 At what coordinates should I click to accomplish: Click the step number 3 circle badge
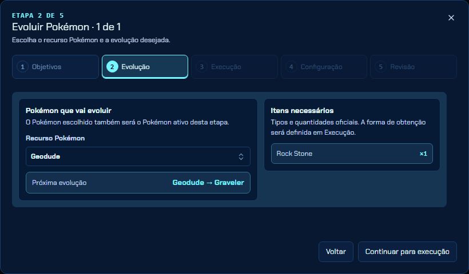pos(201,67)
